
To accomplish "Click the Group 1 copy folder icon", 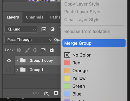I will [23, 60].
